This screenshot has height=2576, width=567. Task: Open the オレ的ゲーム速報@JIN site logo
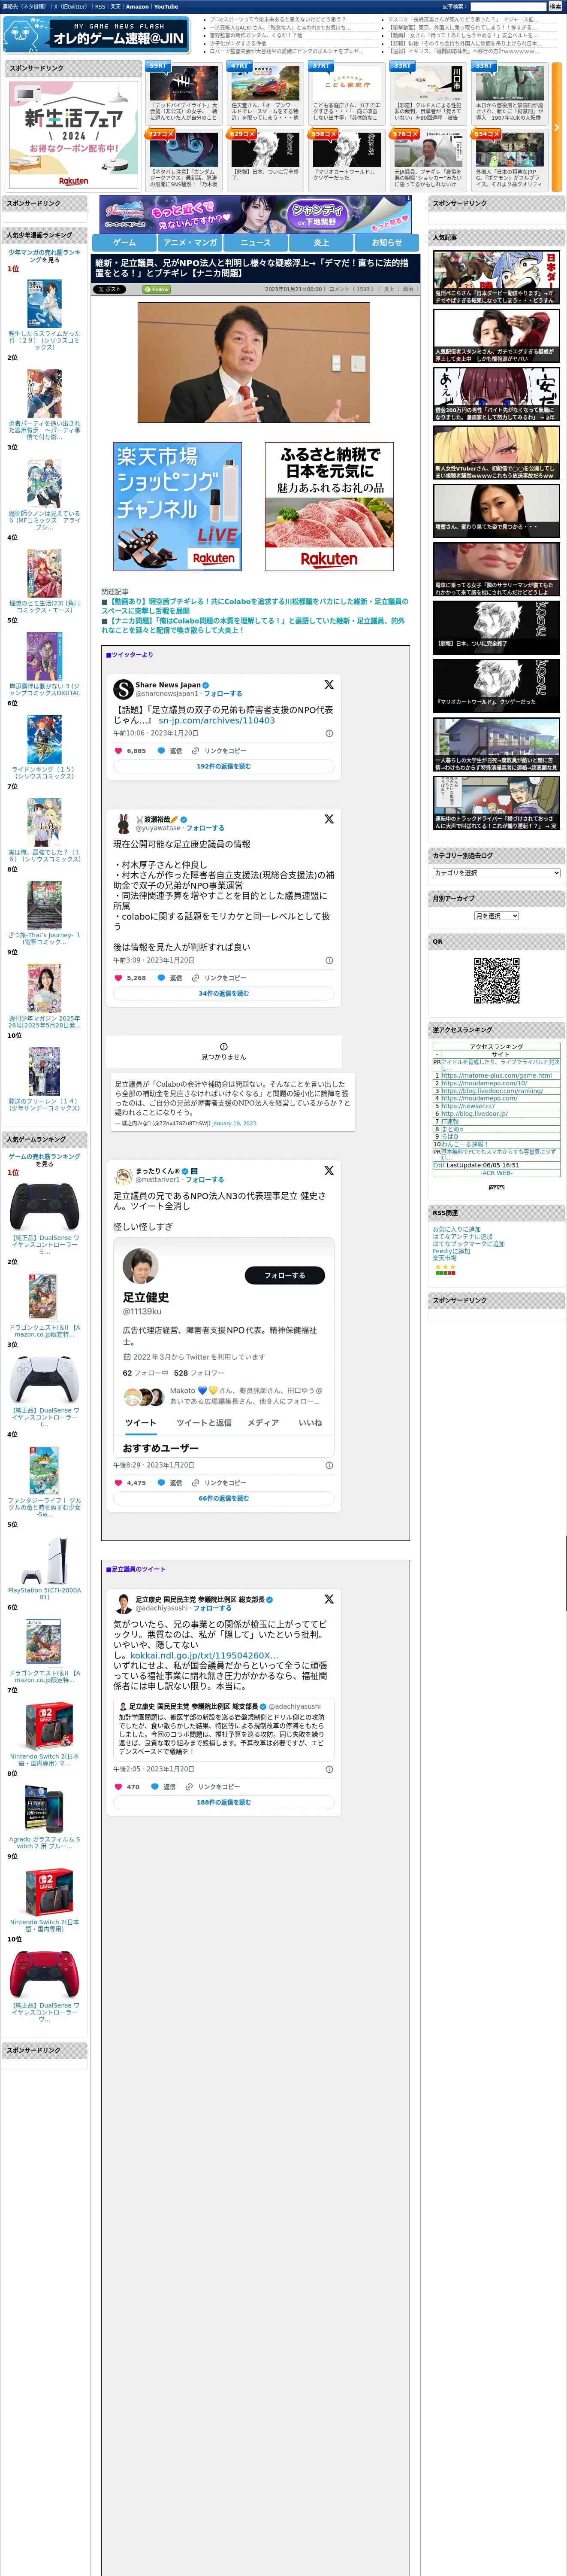pos(96,36)
